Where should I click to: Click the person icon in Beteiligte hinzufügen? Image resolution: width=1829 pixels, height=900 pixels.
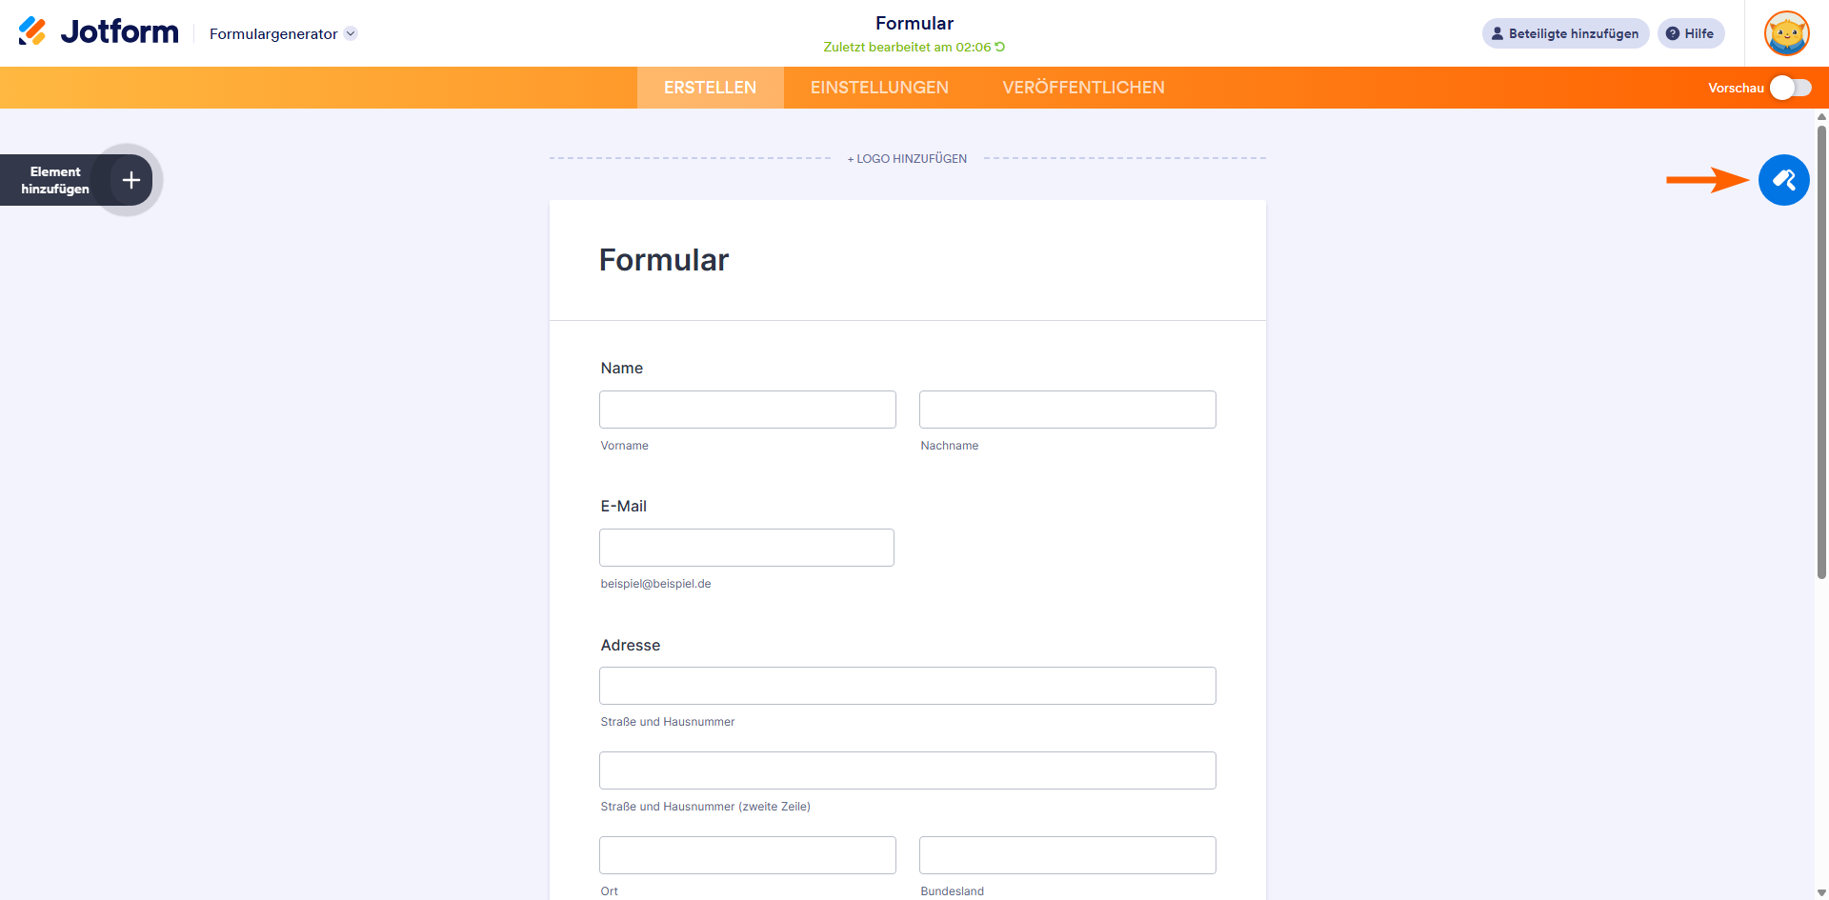coord(1497,33)
